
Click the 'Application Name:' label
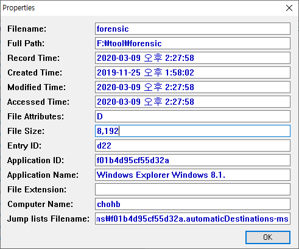[x=43, y=175]
